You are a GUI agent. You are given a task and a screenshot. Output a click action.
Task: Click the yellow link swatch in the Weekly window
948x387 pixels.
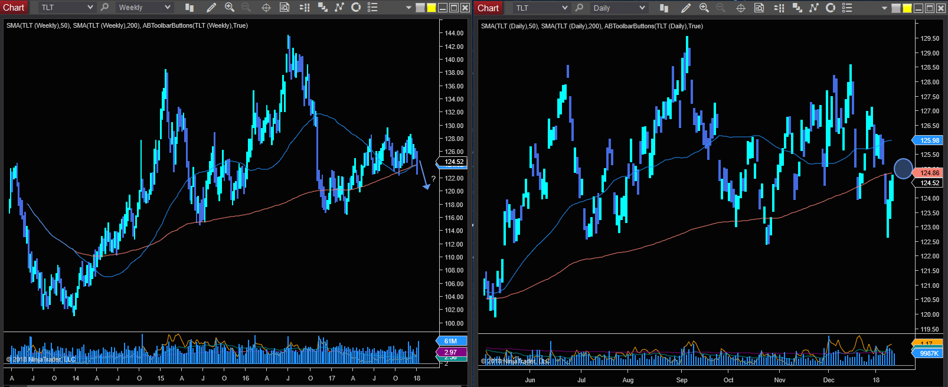click(431, 8)
